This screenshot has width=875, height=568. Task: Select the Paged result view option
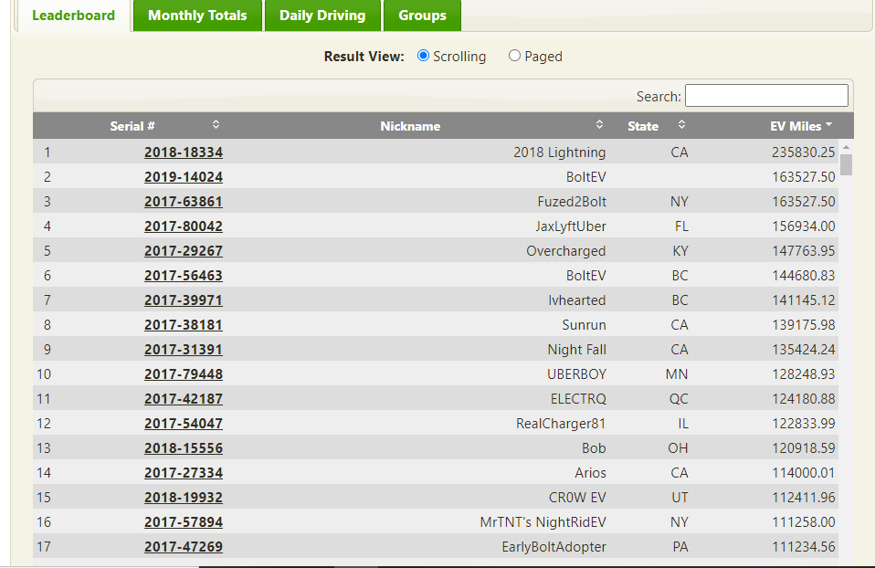(x=514, y=56)
